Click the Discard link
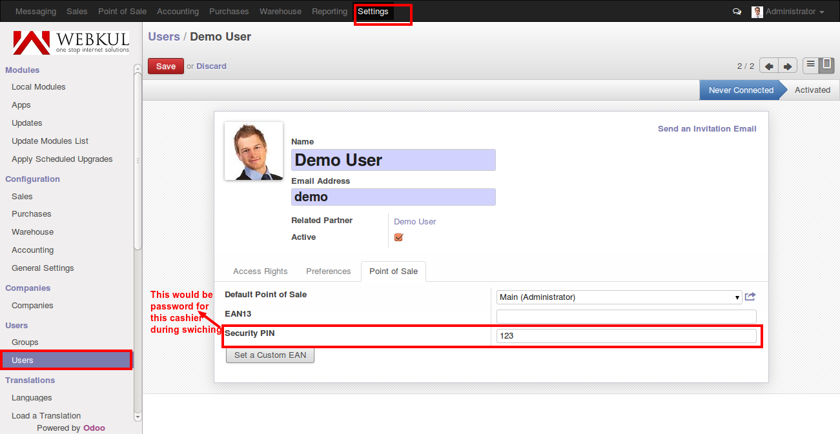This screenshot has width=840, height=434. pyautogui.click(x=211, y=66)
